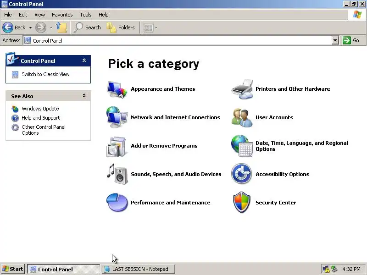Screen dimensions: 367x275
Task: Collapse the Control Panel side pane section
Action: click(x=84, y=60)
